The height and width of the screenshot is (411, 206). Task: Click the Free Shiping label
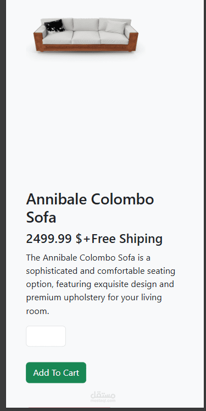point(127,239)
